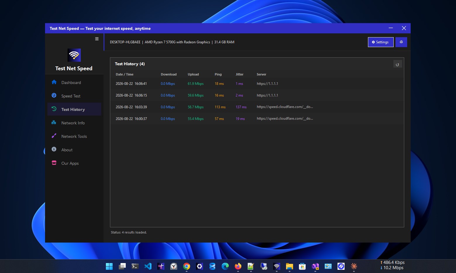Image resolution: width=456 pixels, height=273 pixels.
Task: Select Test History in the sidebar
Action: pyautogui.click(x=74, y=109)
